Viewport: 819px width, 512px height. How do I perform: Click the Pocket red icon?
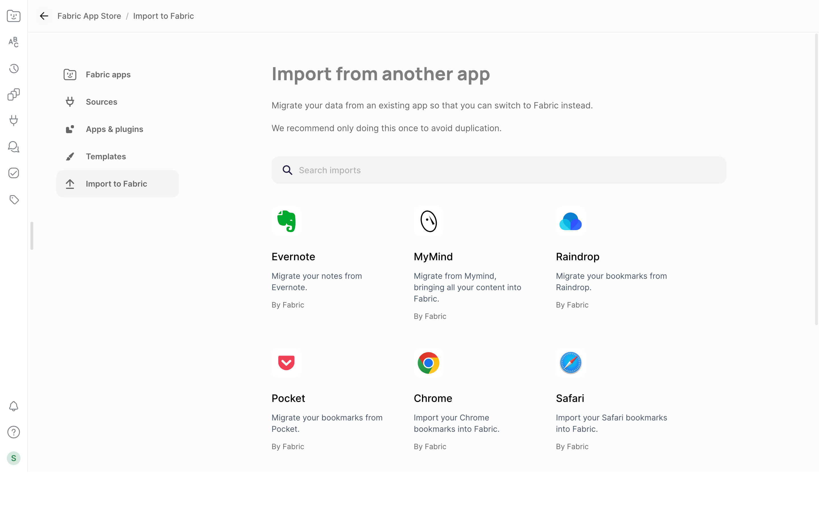click(286, 363)
